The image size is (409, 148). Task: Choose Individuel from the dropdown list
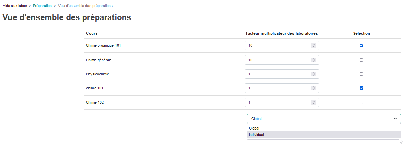tap(324, 135)
